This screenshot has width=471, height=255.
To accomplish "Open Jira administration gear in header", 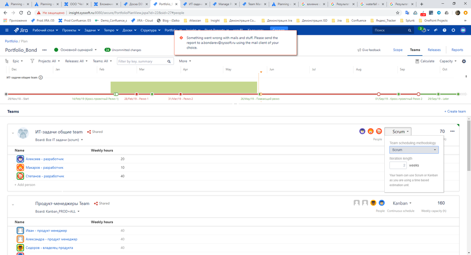I will (453, 30).
